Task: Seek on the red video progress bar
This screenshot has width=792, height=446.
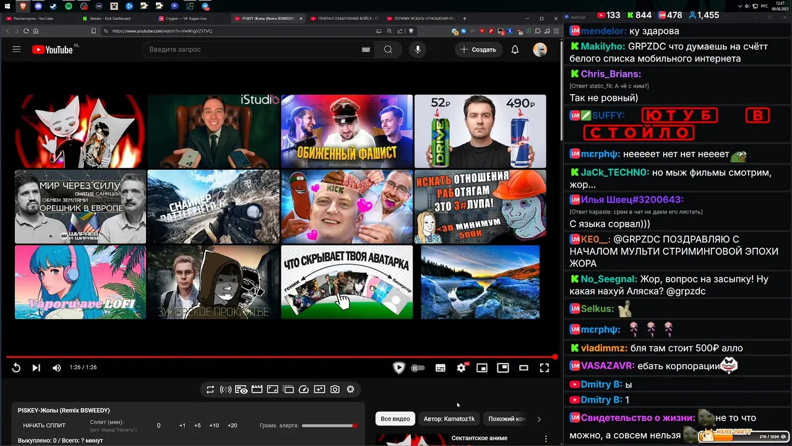Action: (x=282, y=357)
